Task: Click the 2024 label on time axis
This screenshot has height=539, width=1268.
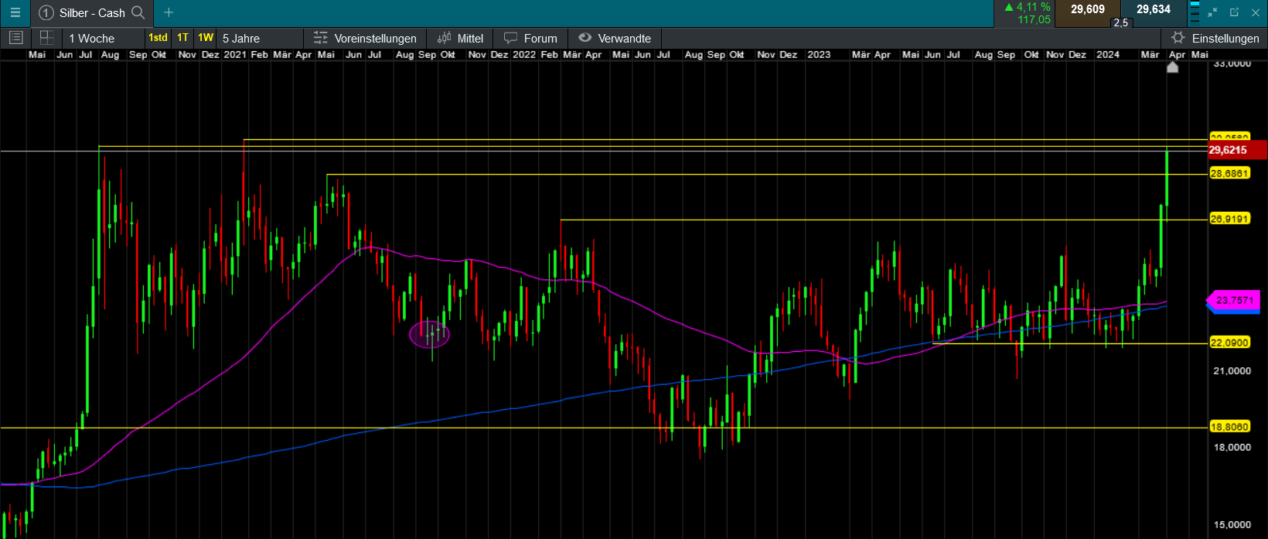Action: (1108, 55)
